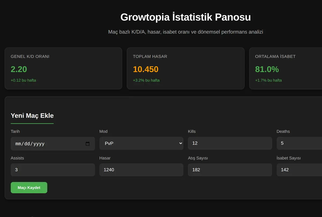
Task: Click the Yeni Maç Ekle heading
Action: (32, 116)
